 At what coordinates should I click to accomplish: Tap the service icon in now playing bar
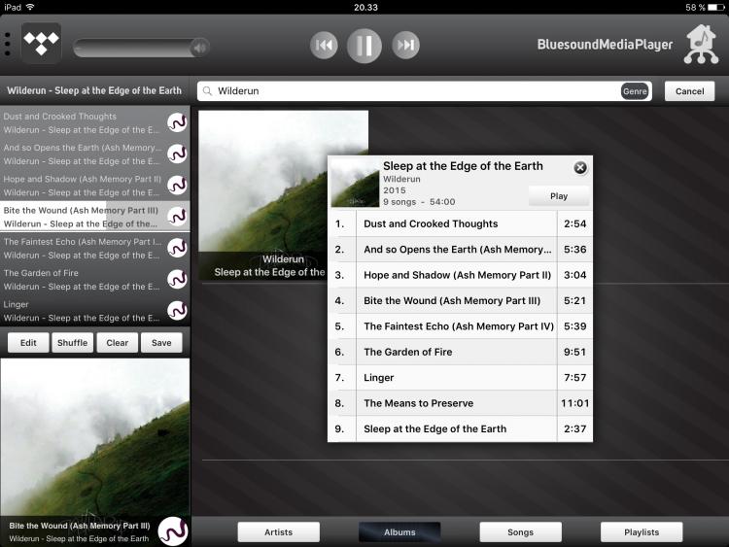tap(173, 531)
